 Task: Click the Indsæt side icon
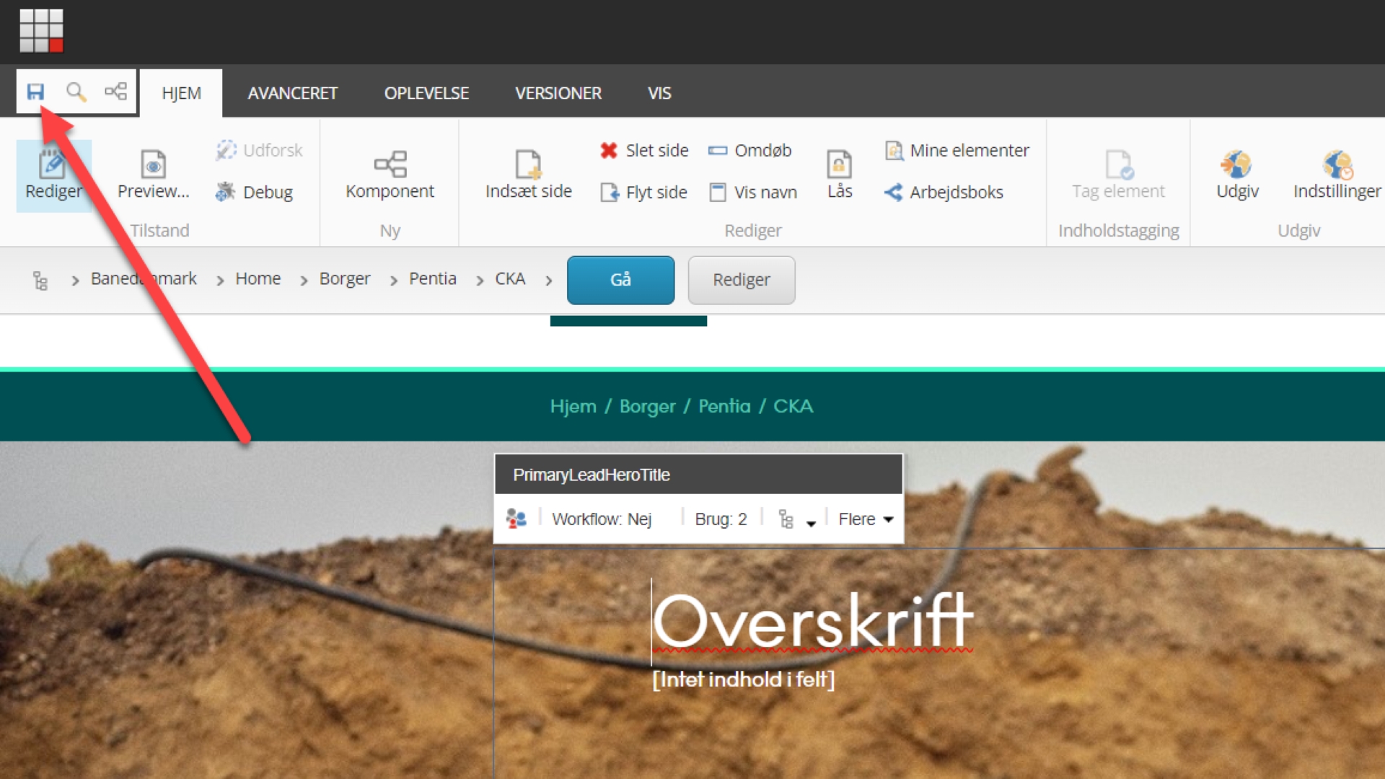528,164
